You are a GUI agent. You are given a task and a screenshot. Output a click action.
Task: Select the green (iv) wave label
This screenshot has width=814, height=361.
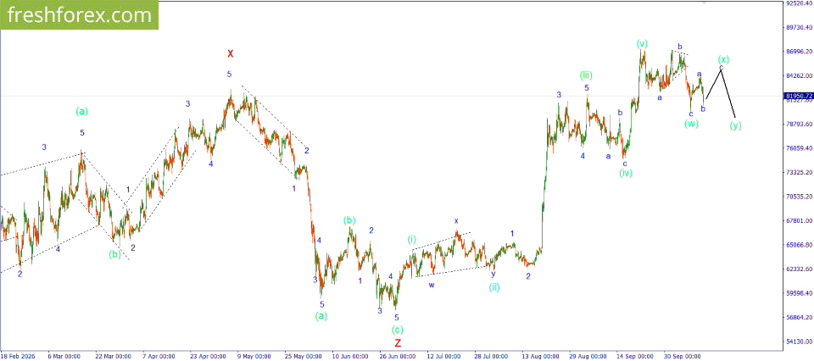(626, 173)
